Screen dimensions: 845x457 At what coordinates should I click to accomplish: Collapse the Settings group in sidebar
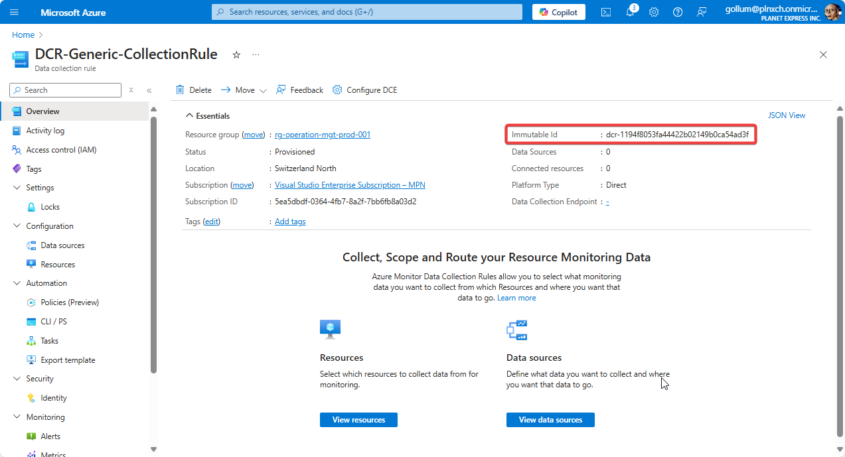tap(17, 188)
